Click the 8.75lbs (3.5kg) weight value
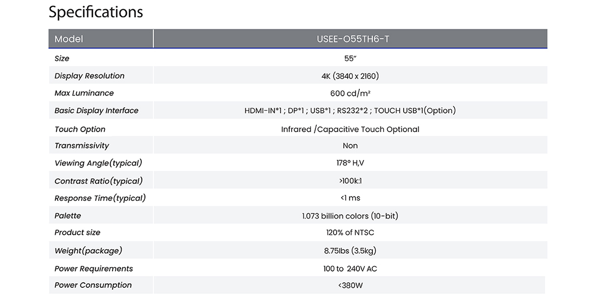This screenshot has height=304, width=596. coord(350,251)
